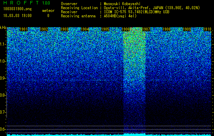Click the 0.6 frequency axis label

(3, 129)
